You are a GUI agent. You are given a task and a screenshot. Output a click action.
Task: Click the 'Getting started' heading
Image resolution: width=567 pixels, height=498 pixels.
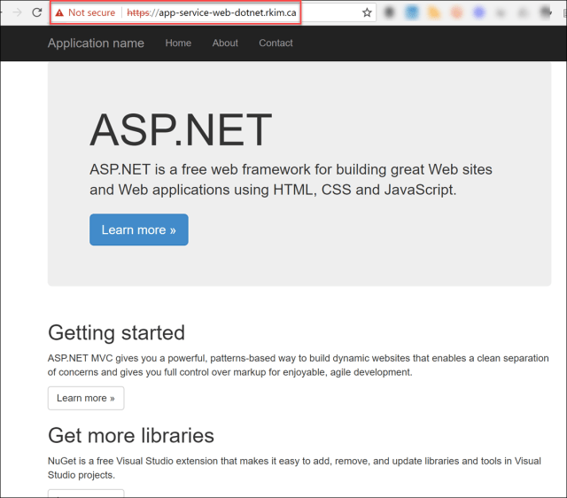(x=116, y=332)
